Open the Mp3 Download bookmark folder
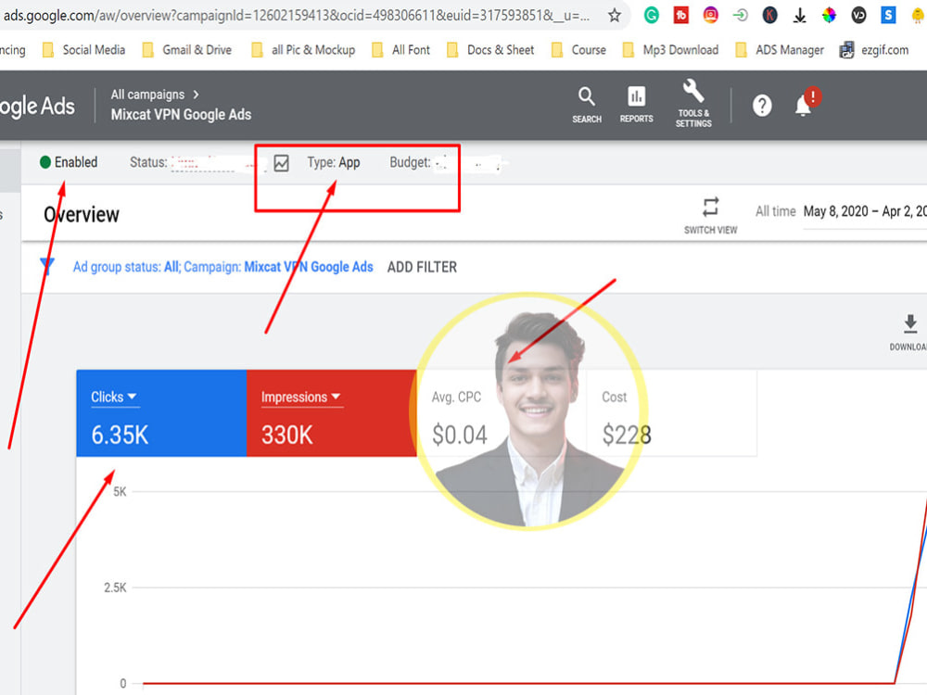Viewport: 927px width, 695px height. point(670,50)
